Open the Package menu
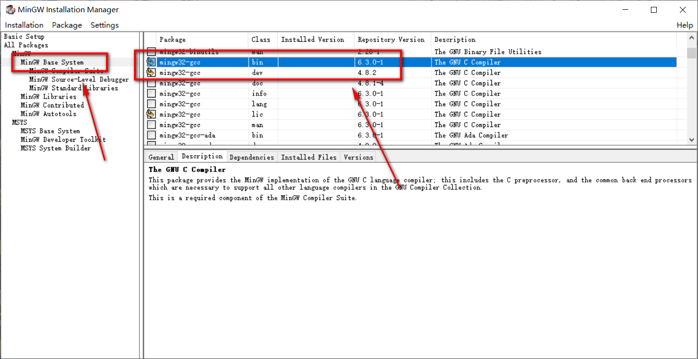This screenshot has width=698, height=359. (67, 25)
